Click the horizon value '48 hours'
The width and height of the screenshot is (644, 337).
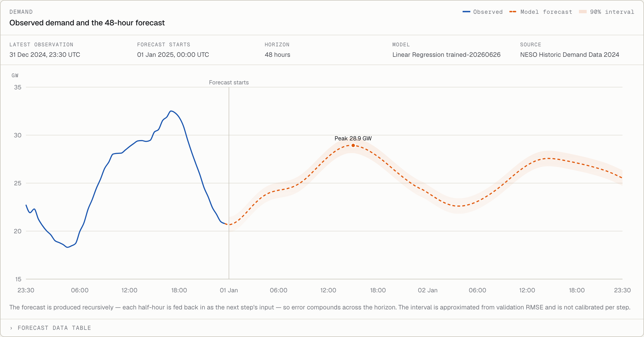coord(277,55)
